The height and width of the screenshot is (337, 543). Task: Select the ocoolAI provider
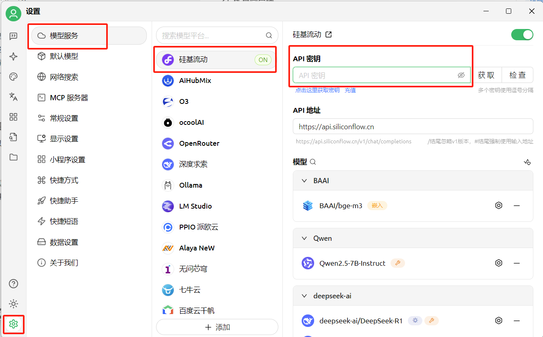(x=216, y=122)
